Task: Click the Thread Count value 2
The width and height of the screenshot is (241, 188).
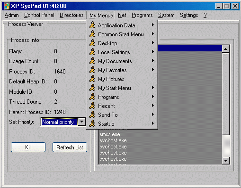Action: pyautogui.click(x=55, y=102)
